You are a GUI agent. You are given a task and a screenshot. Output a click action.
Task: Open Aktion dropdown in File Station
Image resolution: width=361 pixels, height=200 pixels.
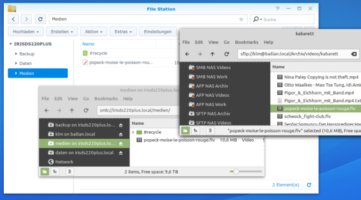pos(93,32)
